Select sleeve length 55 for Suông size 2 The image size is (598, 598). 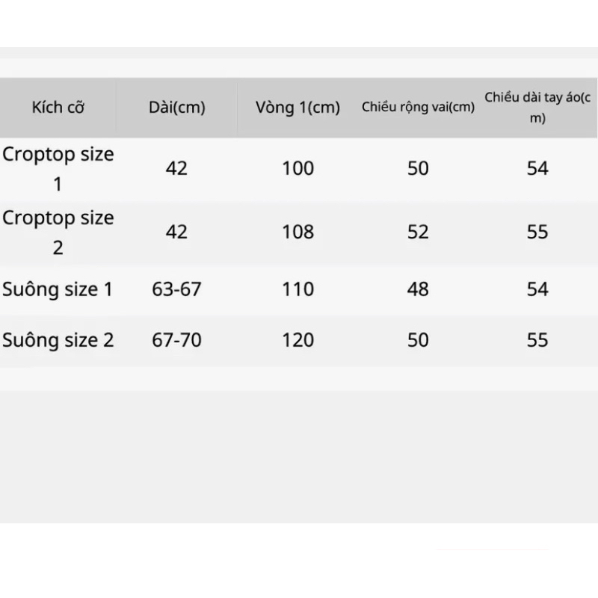click(537, 340)
